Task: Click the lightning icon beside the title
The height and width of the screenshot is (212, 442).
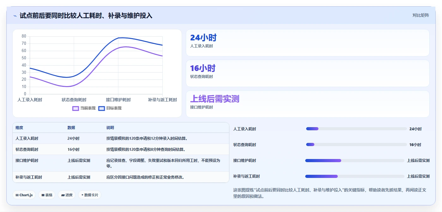Action: (x=15, y=15)
